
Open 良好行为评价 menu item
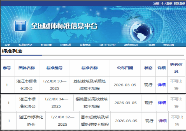click(x=107, y=45)
